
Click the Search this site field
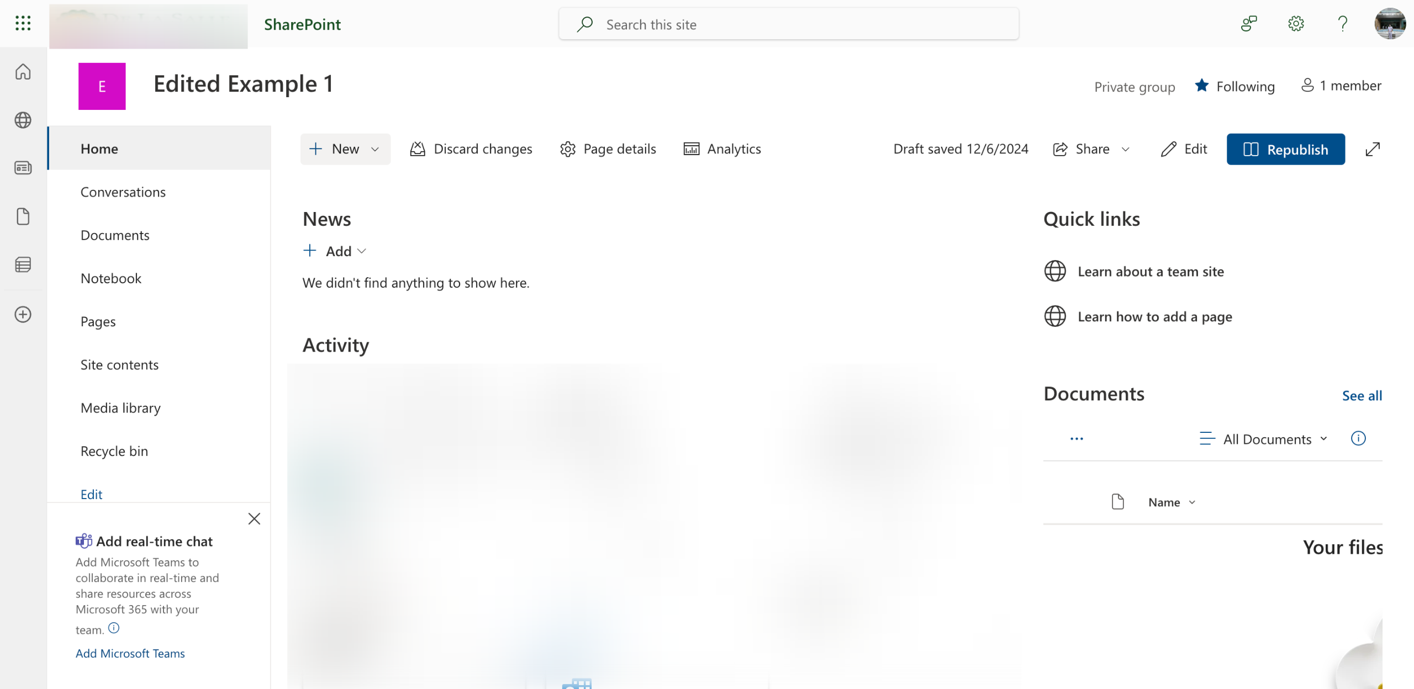(788, 24)
